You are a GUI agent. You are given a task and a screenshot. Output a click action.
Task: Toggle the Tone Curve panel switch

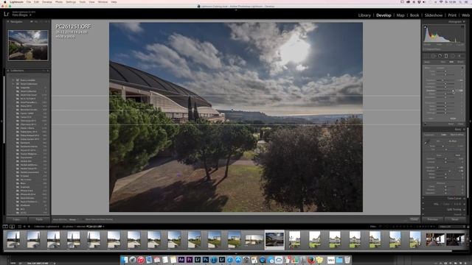click(423, 198)
